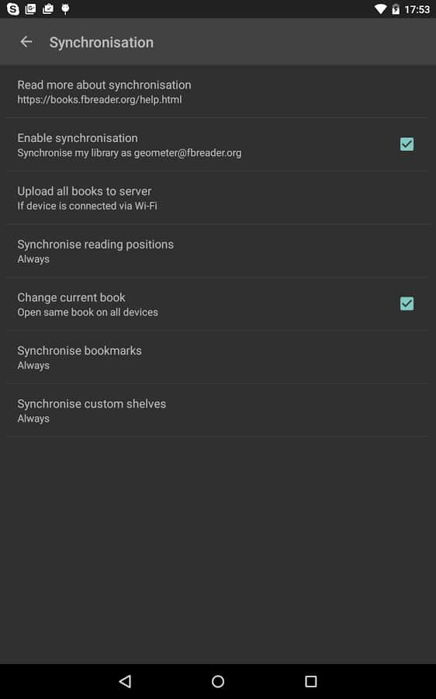Tap the third notification icon in status bar
This screenshot has height=699, width=436.
pos(47,9)
